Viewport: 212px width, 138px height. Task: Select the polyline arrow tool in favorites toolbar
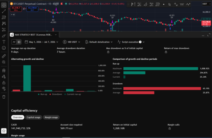[188, 4]
